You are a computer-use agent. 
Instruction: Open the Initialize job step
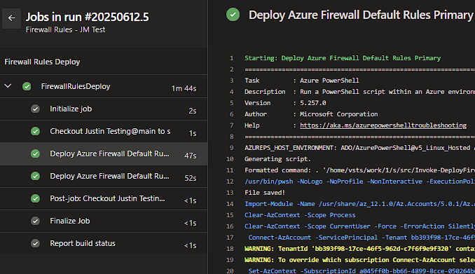coord(104,109)
